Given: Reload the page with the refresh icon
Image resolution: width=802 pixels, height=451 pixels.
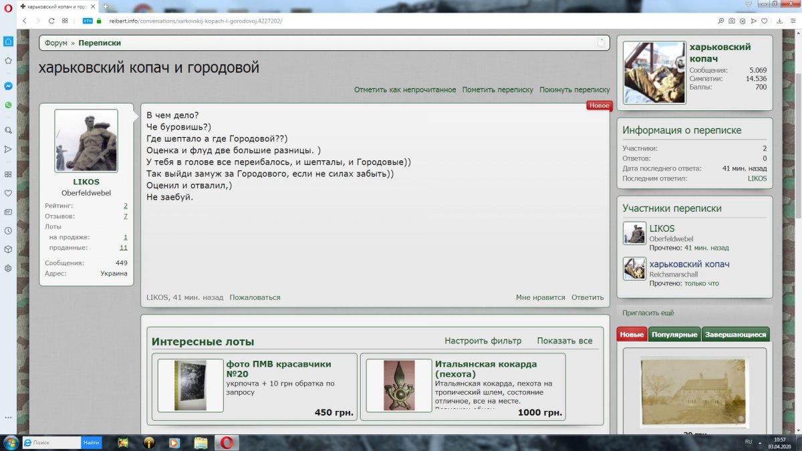Looking at the screenshot, I should (51, 21).
